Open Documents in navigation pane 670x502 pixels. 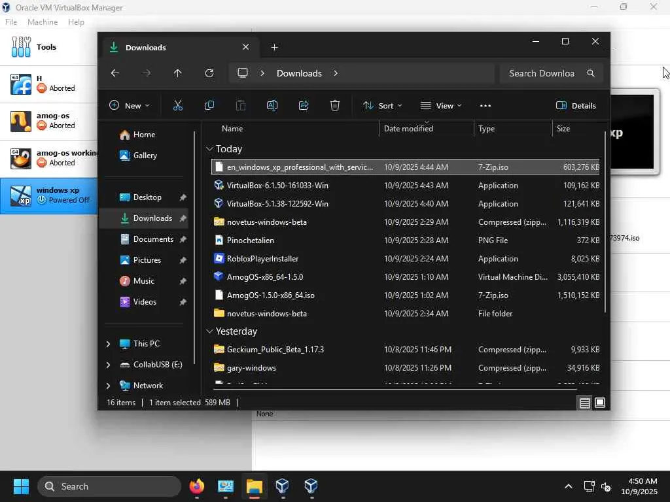click(144, 239)
